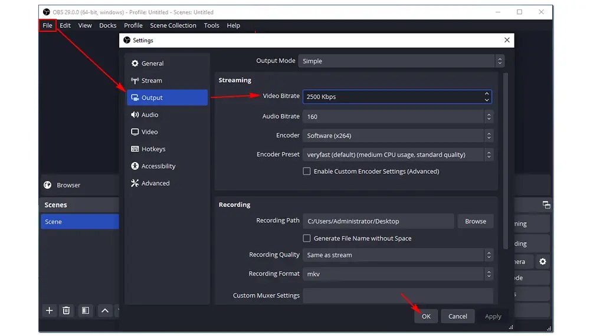Select the General settings category
Screen dimensions: 590x336
167,63
